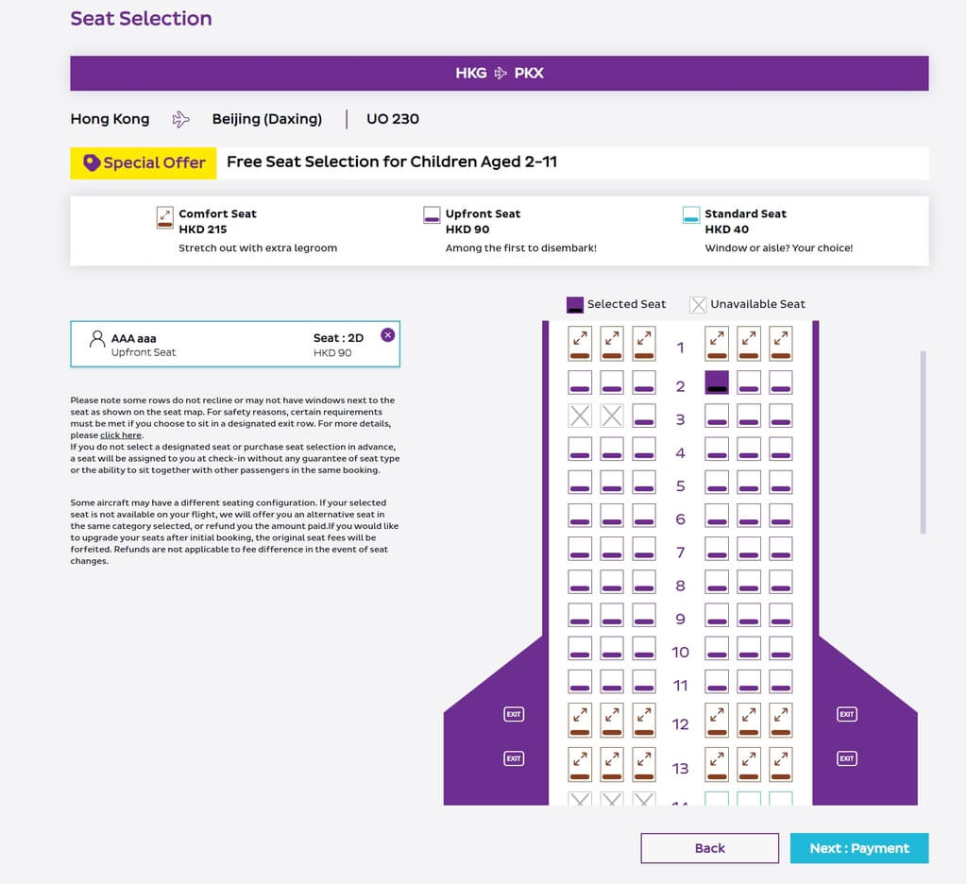Select seat right of aisle in row 9
The width and height of the screenshot is (967, 884).
pos(717,615)
